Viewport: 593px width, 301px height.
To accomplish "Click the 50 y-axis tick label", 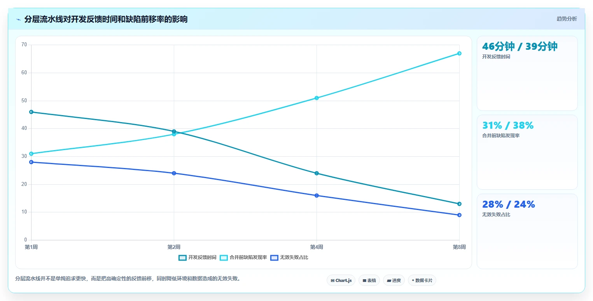I will point(24,101).
